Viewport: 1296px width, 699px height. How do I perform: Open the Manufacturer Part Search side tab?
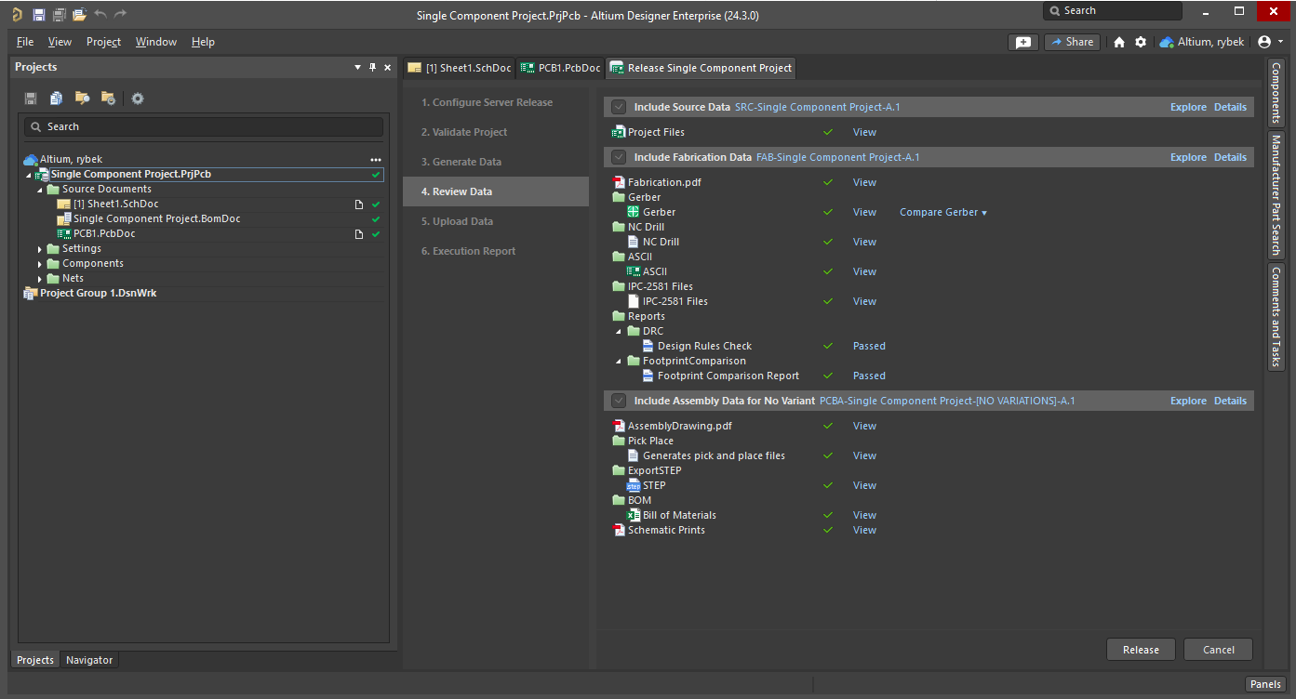(1276, 195)
